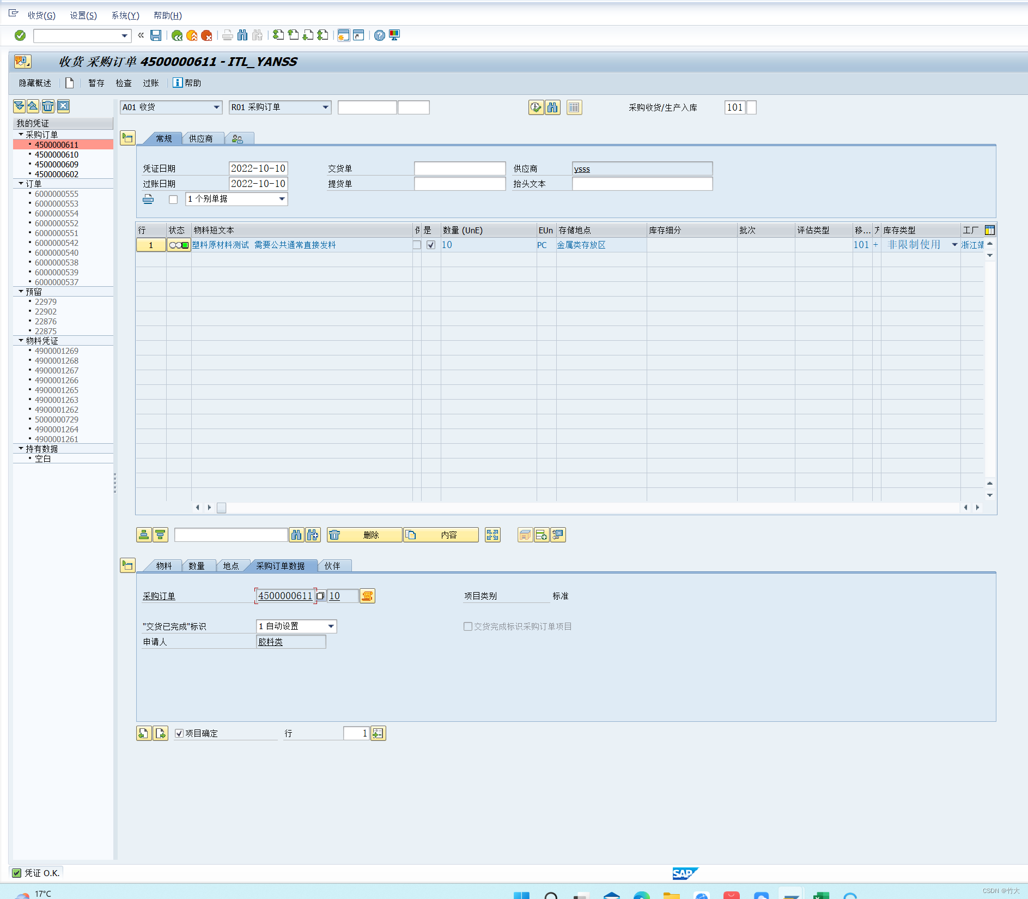The height and width of the screenshot is (899, 1028).
Task: Click the Execute clock icon near 采购收货/生产入库
Action: point(536,107)
